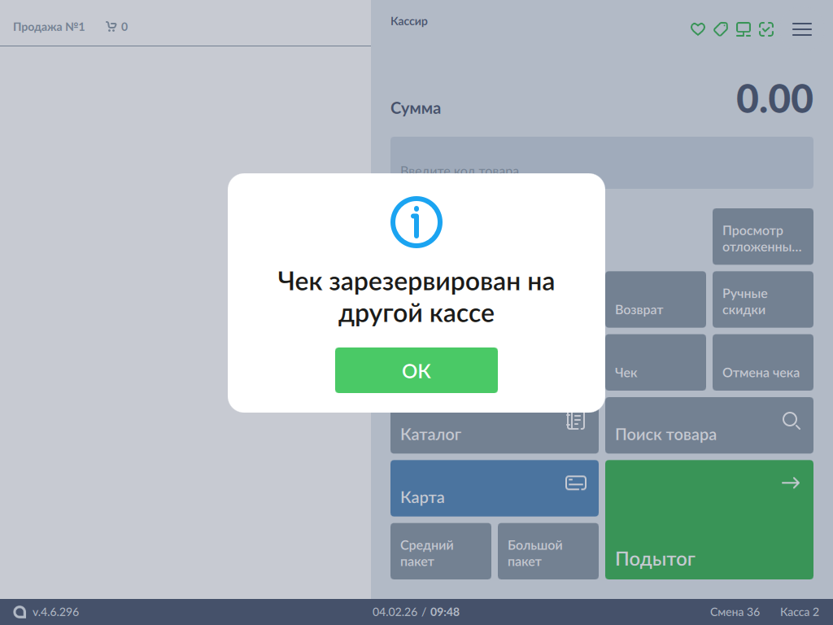Click the shopping cart icon

pos(111,27)
